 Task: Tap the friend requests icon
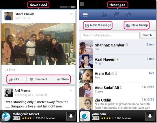click(x=104, y=15)
